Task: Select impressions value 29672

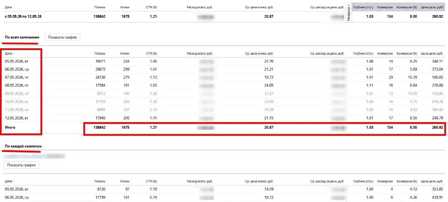Action: 100,69
